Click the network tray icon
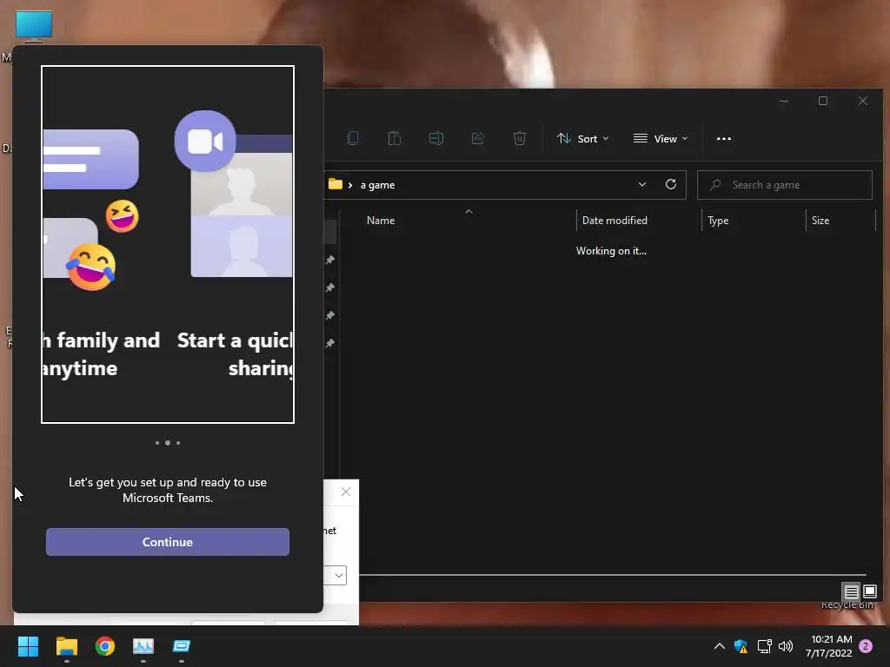Screen dimensions: 890x667 (764, 646)
